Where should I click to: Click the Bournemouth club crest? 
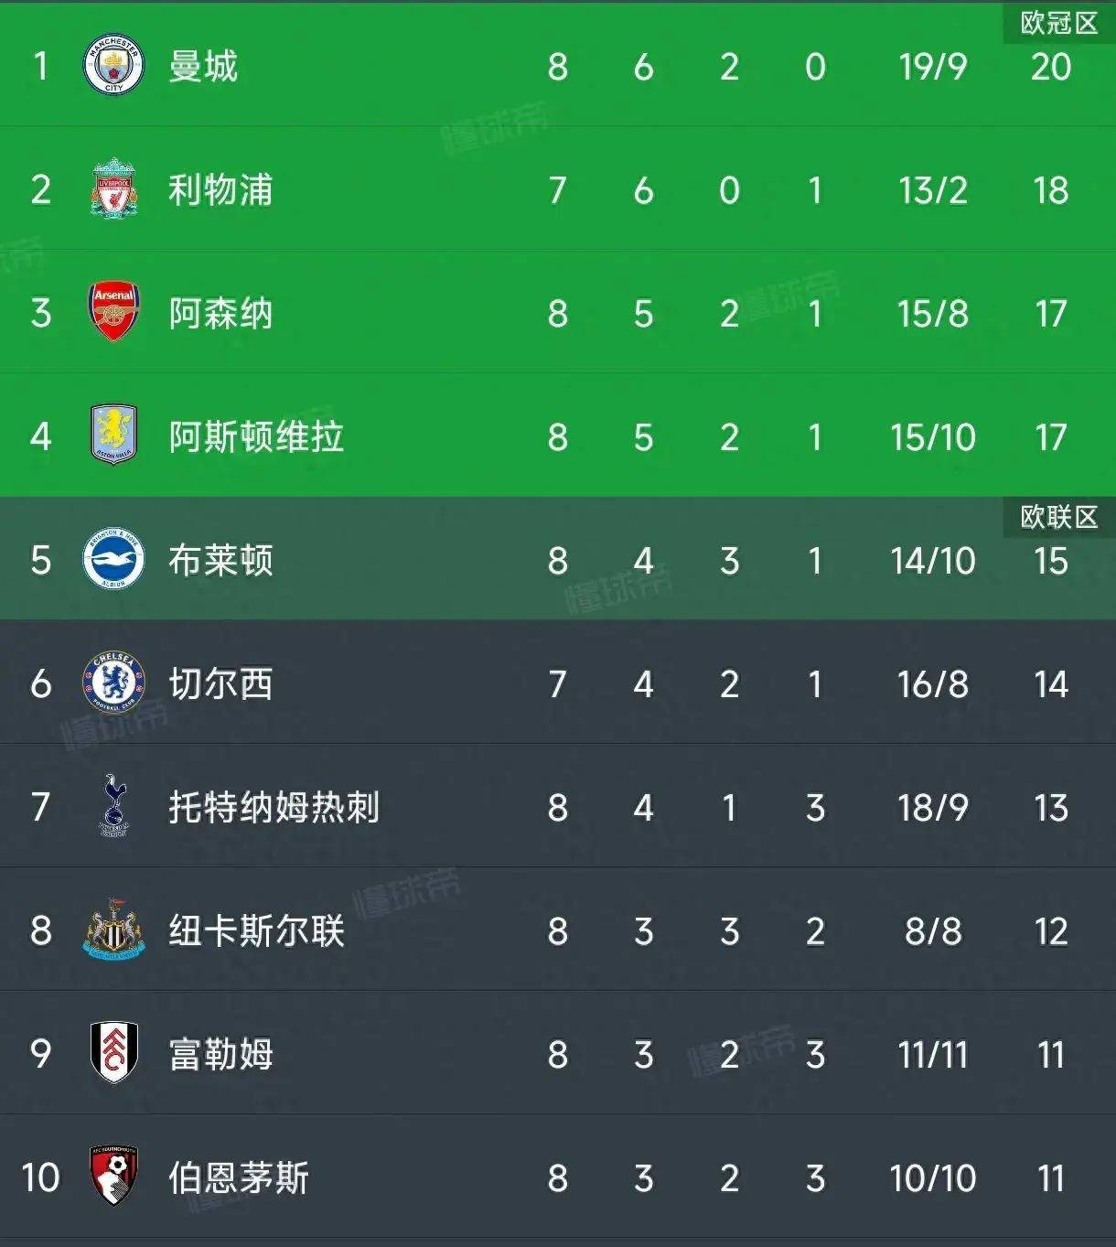[113, 1176]
